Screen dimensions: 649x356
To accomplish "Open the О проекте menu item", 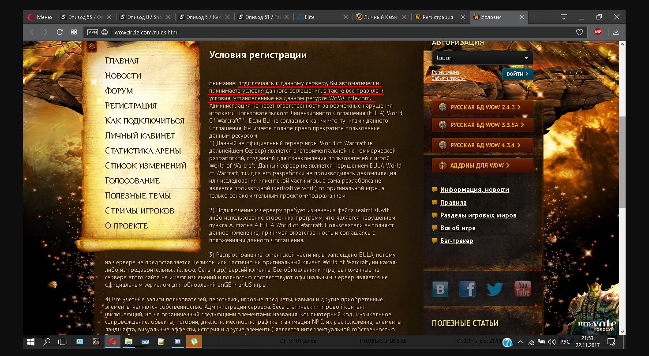I will (x=126, y=226).
